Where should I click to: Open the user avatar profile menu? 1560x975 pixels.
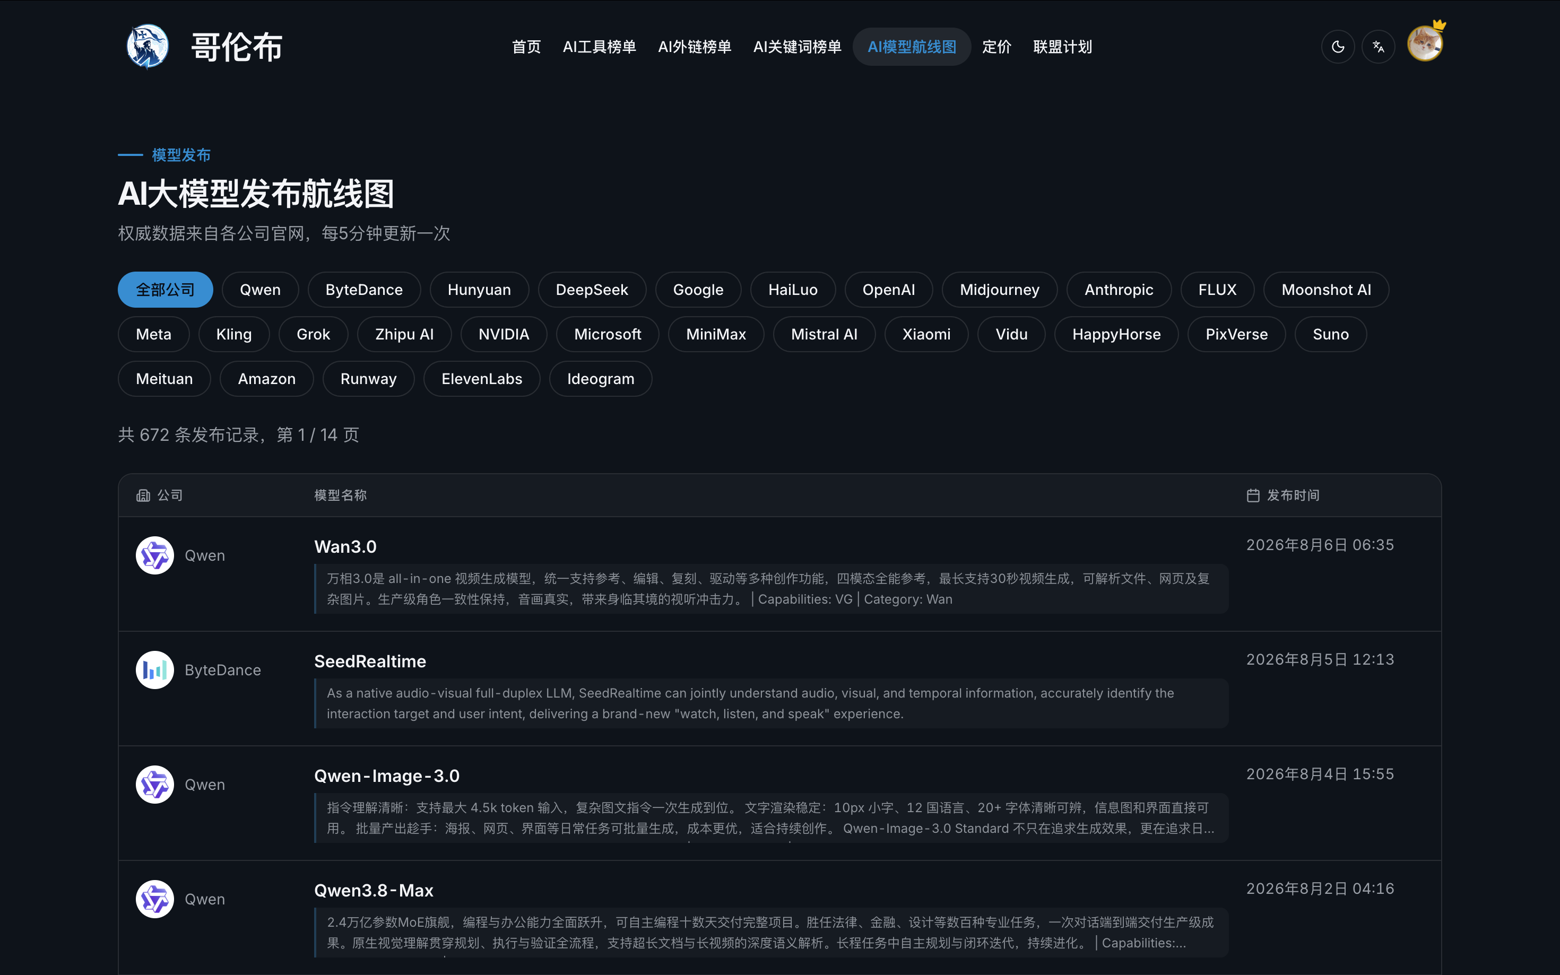point(1425,44)
